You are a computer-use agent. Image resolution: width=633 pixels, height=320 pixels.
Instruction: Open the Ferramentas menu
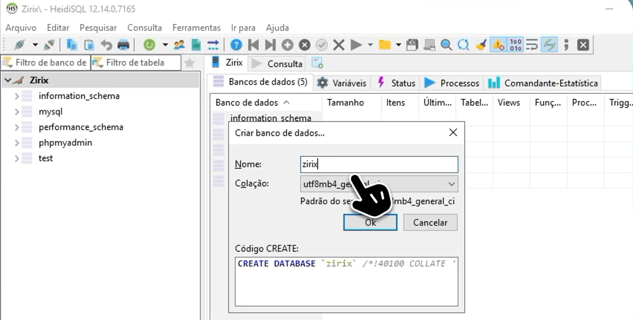196,28
